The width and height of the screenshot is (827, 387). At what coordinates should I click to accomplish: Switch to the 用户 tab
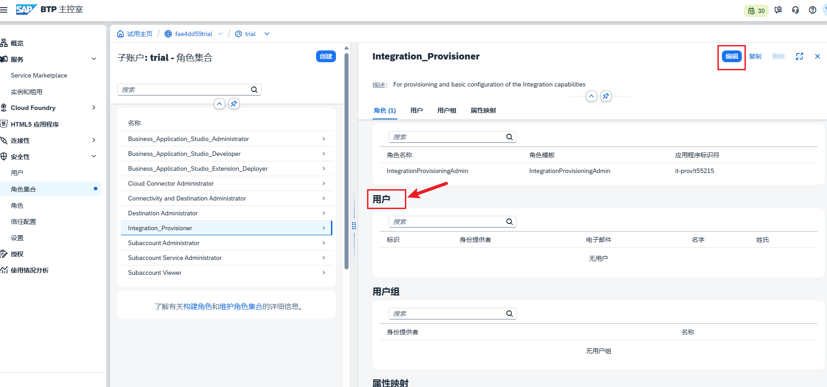point(417,111)
